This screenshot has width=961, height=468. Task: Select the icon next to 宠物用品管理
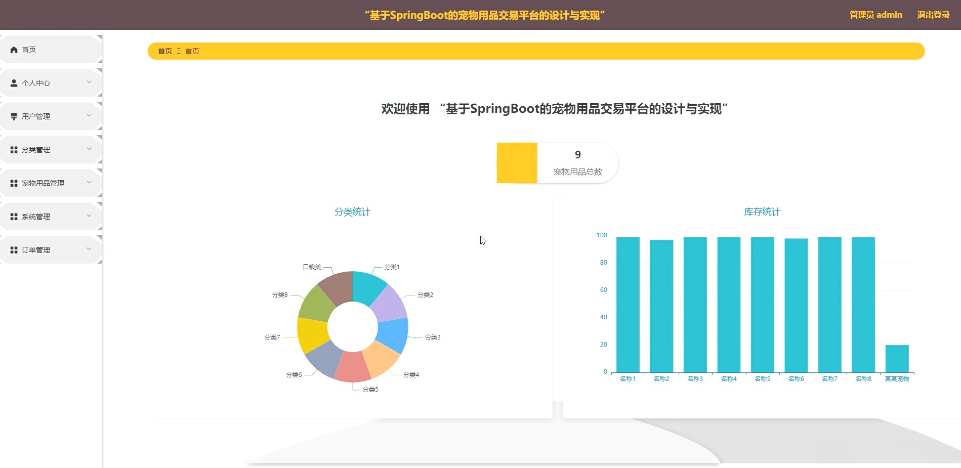14,183
